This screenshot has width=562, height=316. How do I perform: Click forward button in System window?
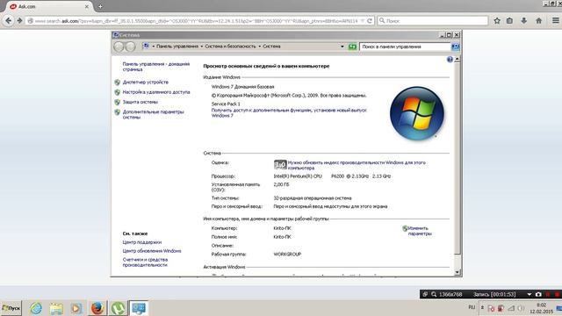pos(131,47)
